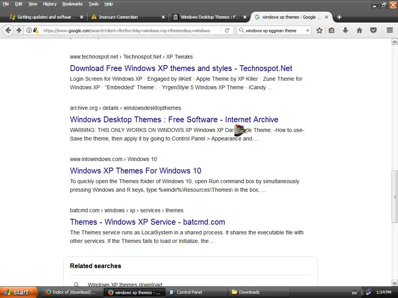
Task: Click the system tray keyboard icon
Action: click(x=354, y=293)
